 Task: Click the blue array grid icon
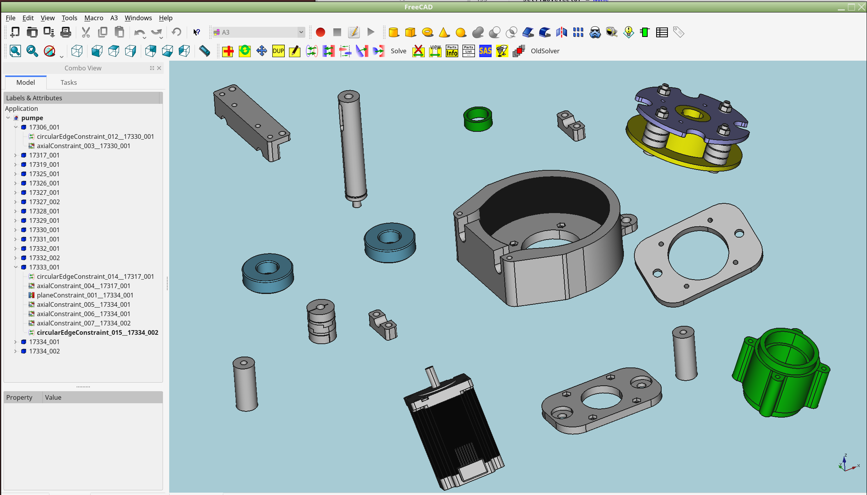click(578, 32)
